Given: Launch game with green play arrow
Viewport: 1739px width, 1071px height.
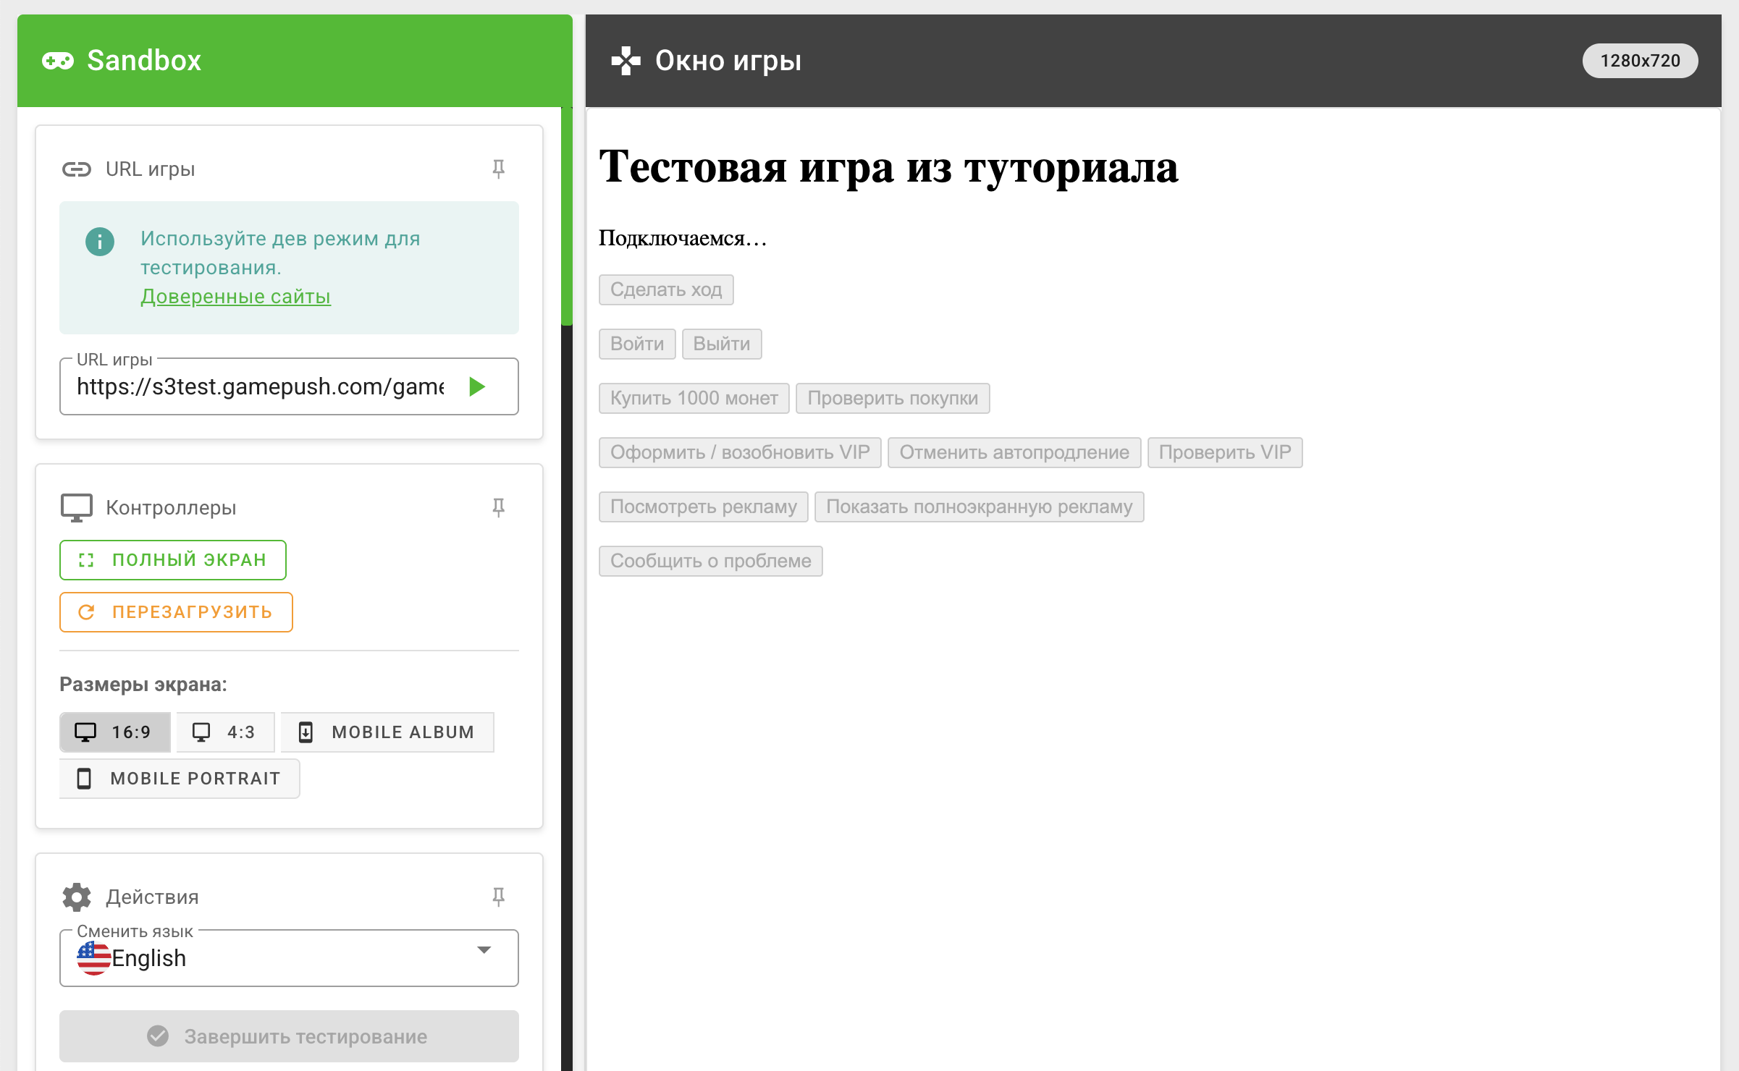Looking at the screenshot, I should [476, 386].
